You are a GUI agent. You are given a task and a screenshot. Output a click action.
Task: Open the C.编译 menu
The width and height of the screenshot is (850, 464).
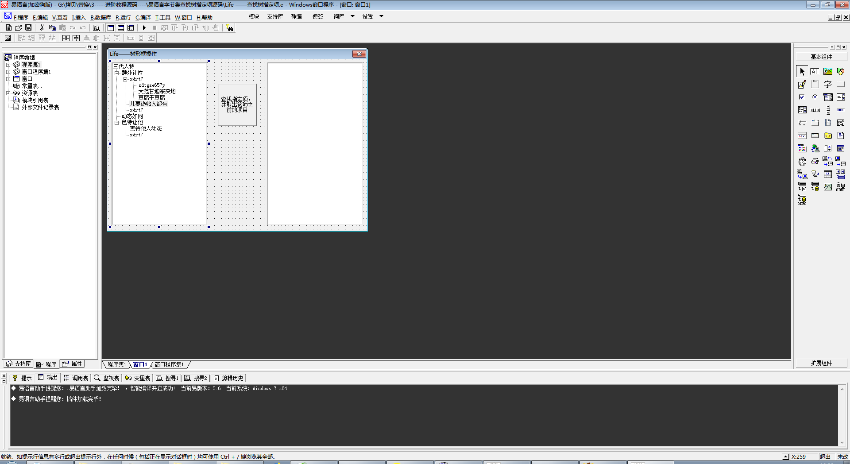(143, 18)
